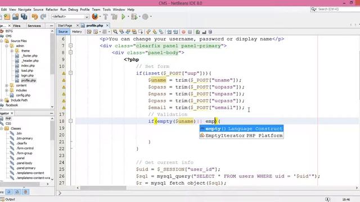Click the Toggle Rectangular Selection icon

click(140, 32)
